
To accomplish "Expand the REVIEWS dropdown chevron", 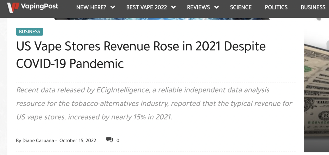I will tap(216, 7).
